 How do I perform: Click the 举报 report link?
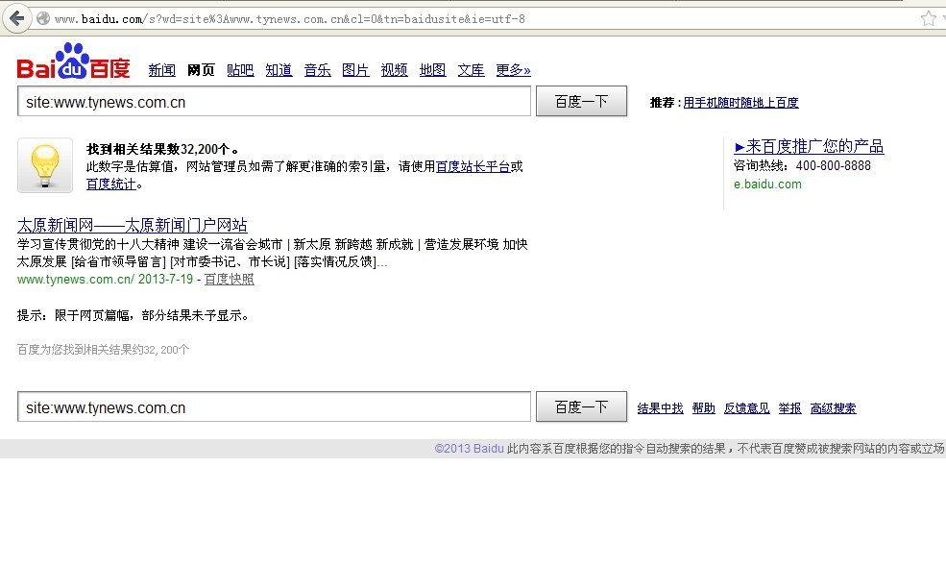tap(789, 408)
